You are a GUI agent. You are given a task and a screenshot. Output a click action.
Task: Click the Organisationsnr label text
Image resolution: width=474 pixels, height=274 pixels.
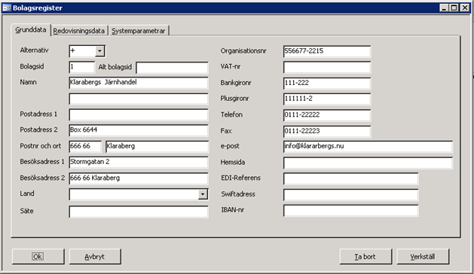click(243, 50)
